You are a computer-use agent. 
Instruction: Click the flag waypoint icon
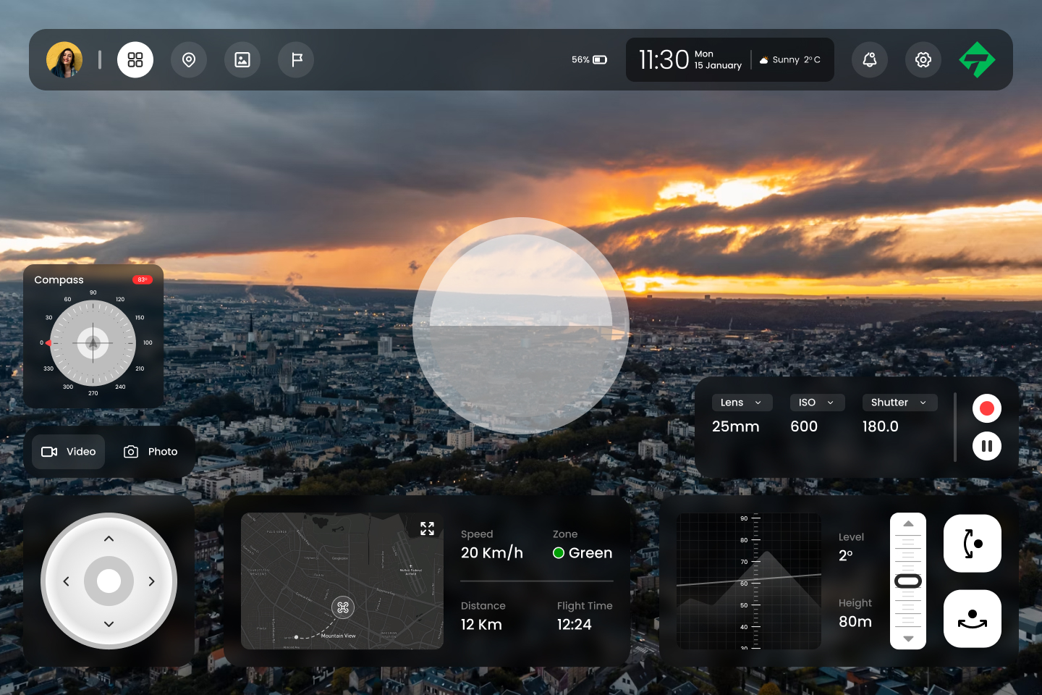[x=296, y=59]
